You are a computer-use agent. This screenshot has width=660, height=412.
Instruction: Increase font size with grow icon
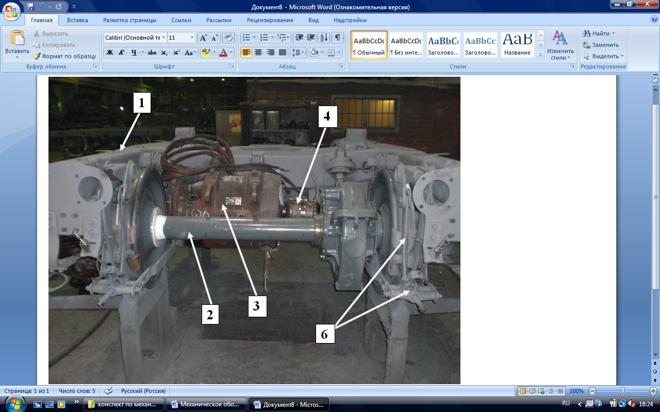pos(203,38)
